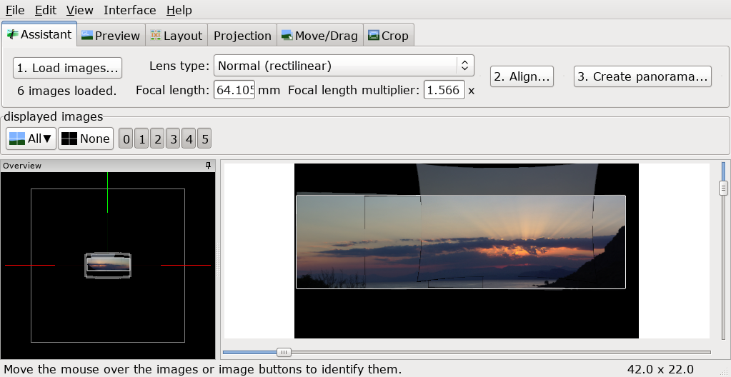The width and height of the screenshot is (731, 377).
Task: Edit the Focal length multiplier field
Action: click(x=444, y=90)
